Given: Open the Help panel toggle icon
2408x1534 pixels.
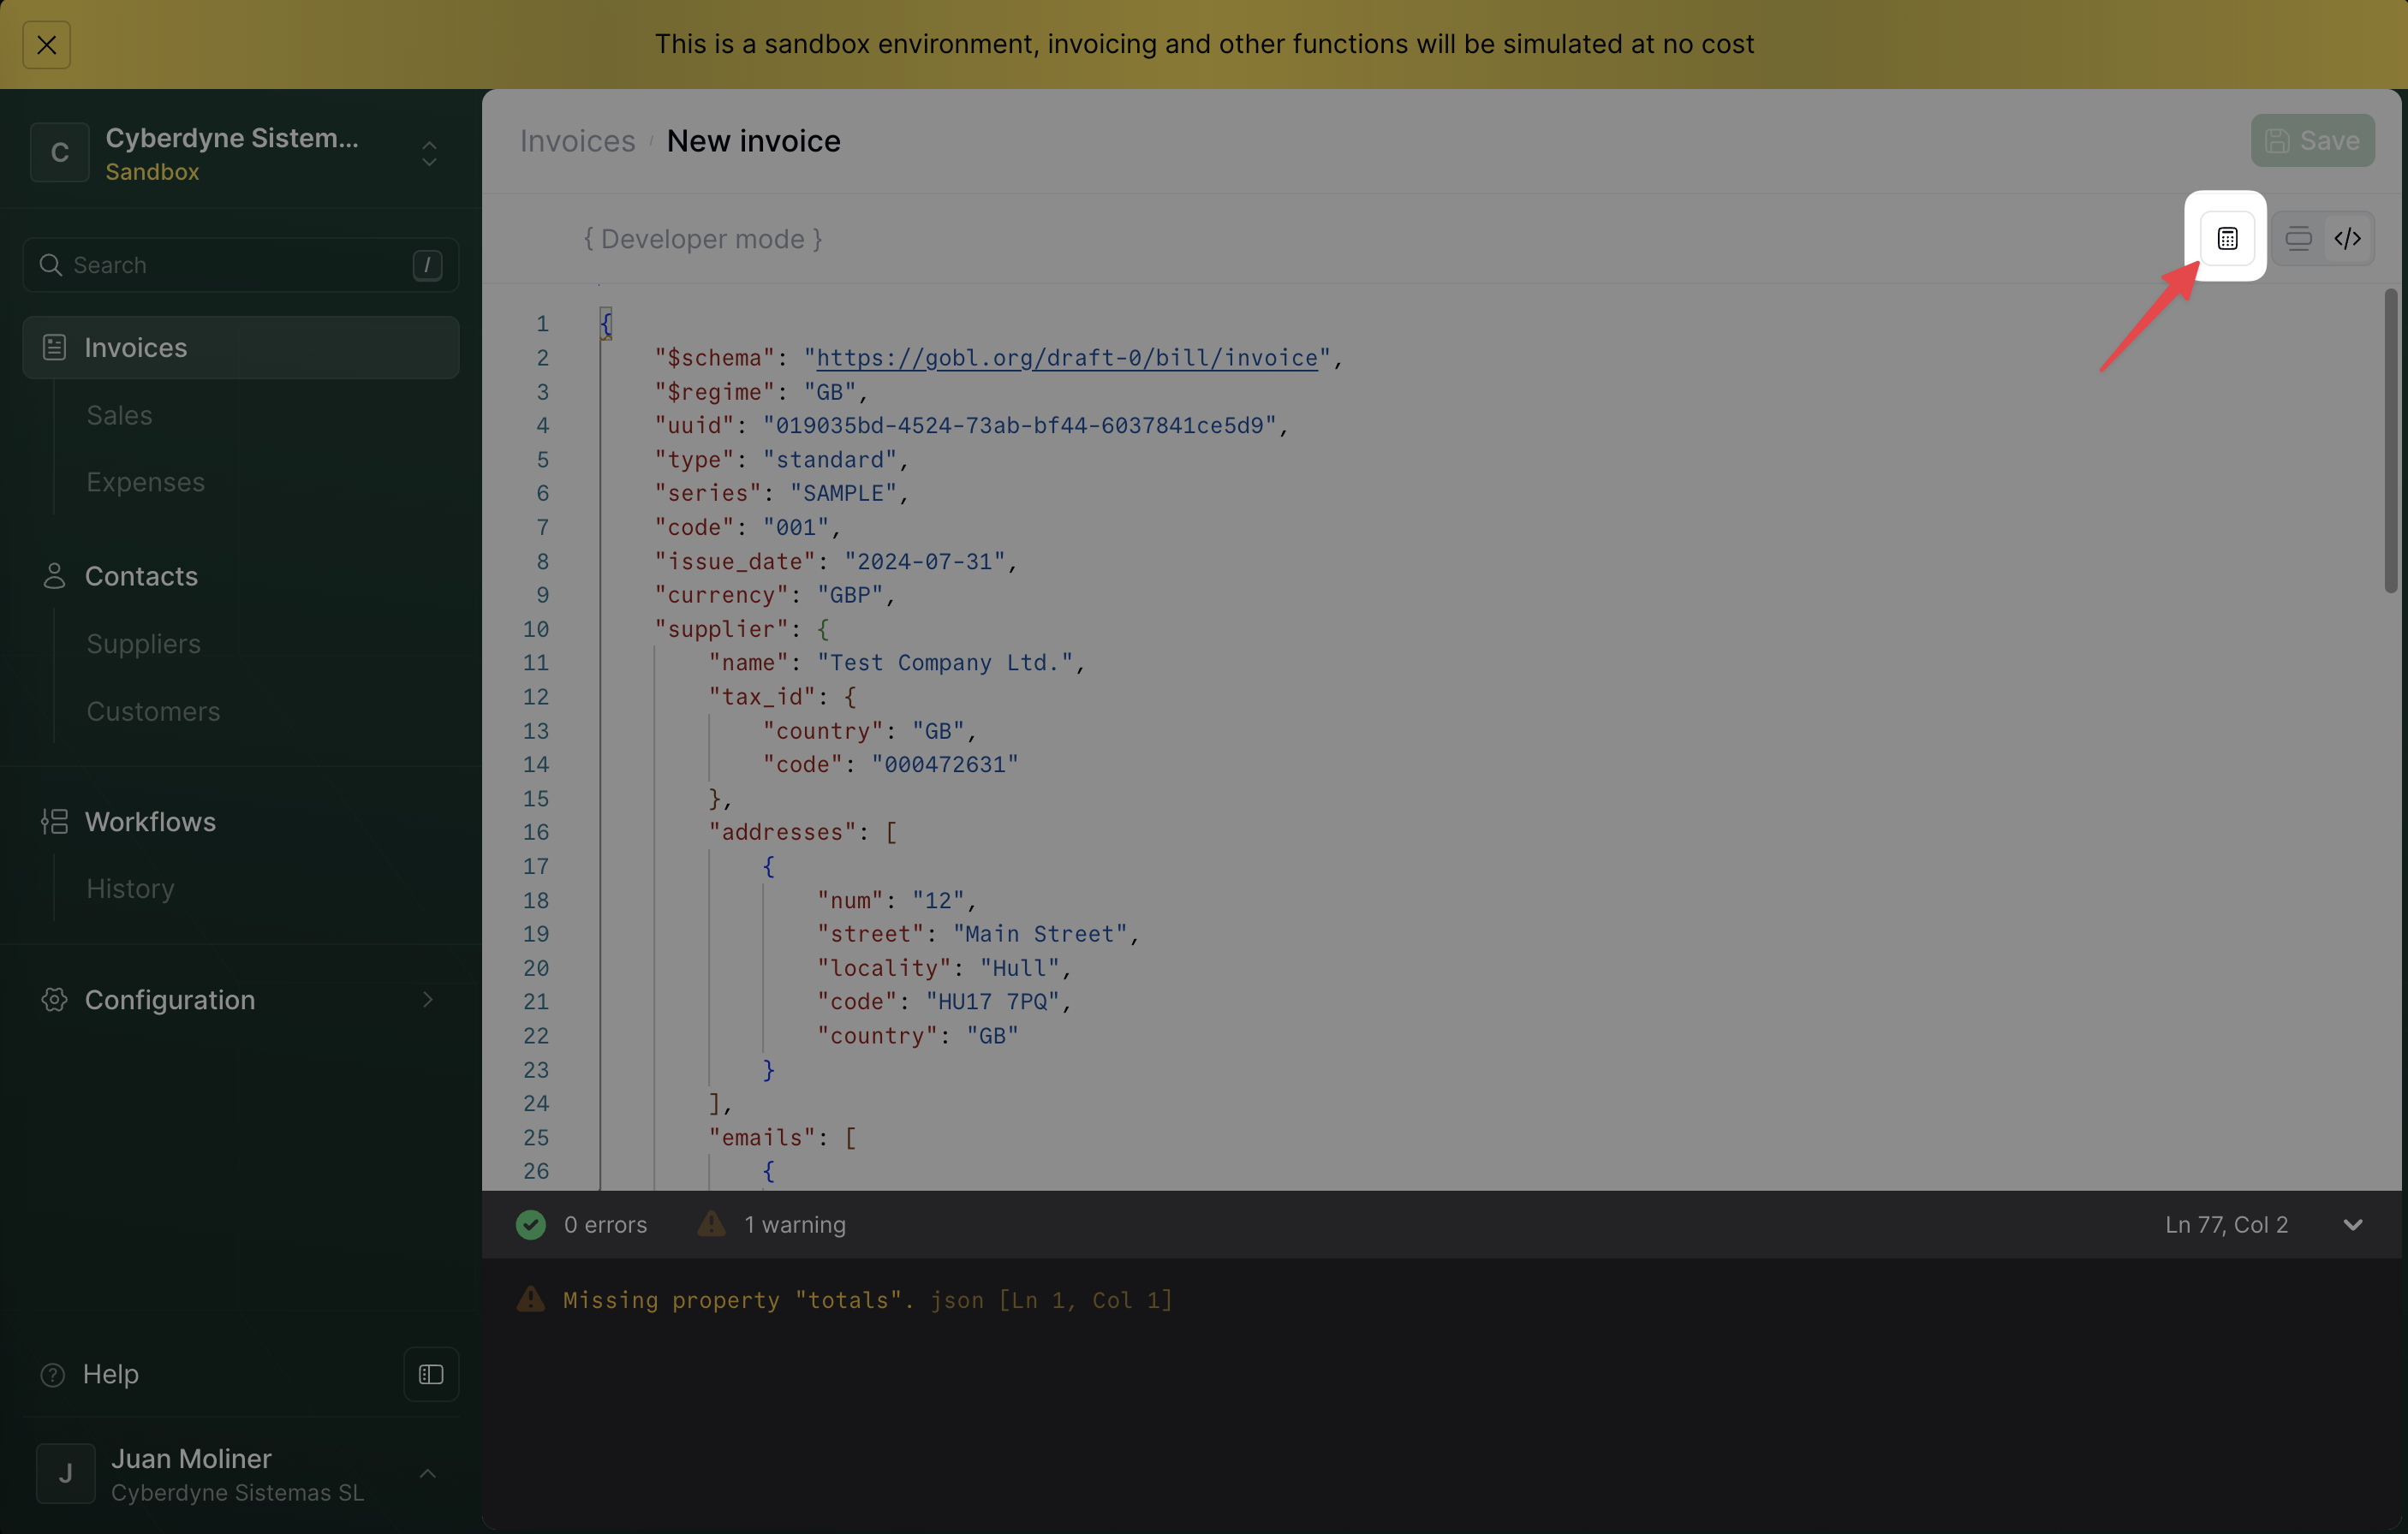Looking at the screenshot, I should click(x=430, y=1373).
